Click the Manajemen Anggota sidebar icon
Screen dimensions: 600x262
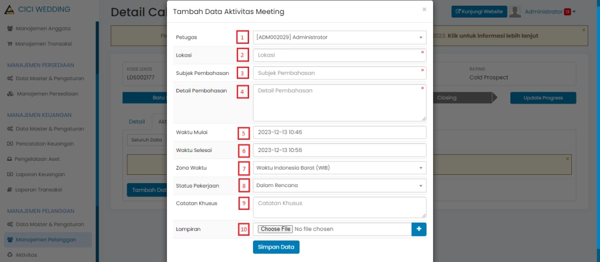pos(10,28)
